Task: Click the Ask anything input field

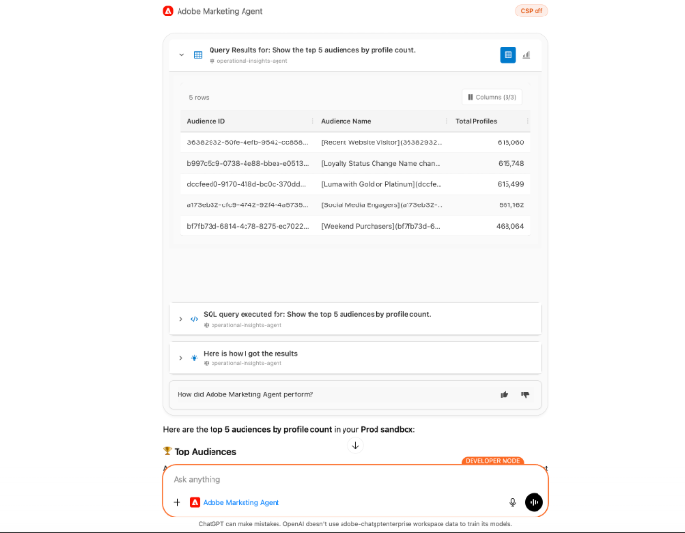Action: pyautogui.click(x=340, y=479)
